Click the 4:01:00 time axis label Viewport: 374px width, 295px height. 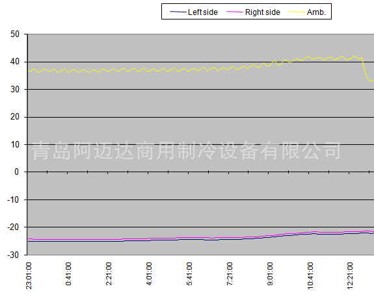pyautogui.click(x=149, y=274)
